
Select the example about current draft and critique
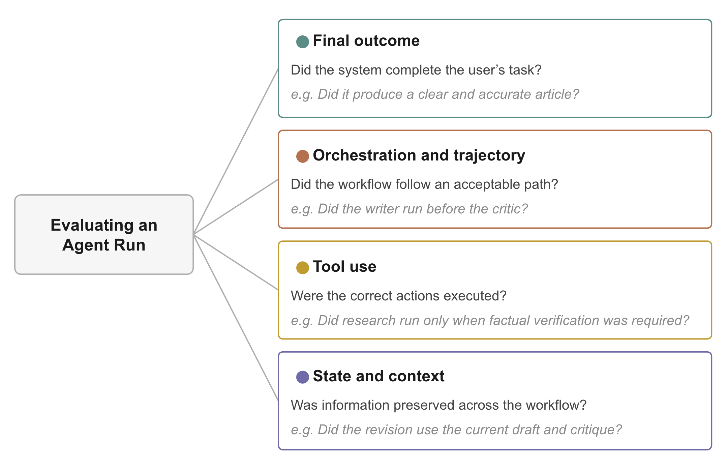tap(456, 430)
